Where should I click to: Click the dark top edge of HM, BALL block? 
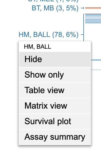coord(93,14)
